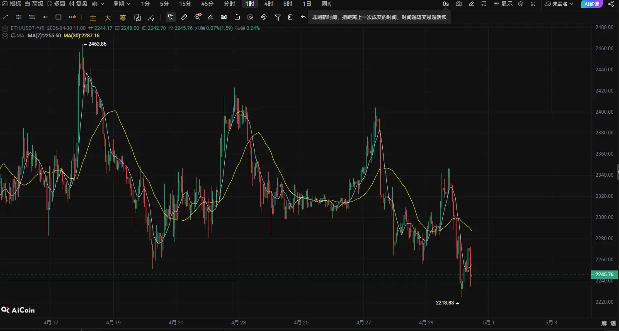Click the 大 (large orders) button
The image size is (619, 331).
click(x=108, y=17)
